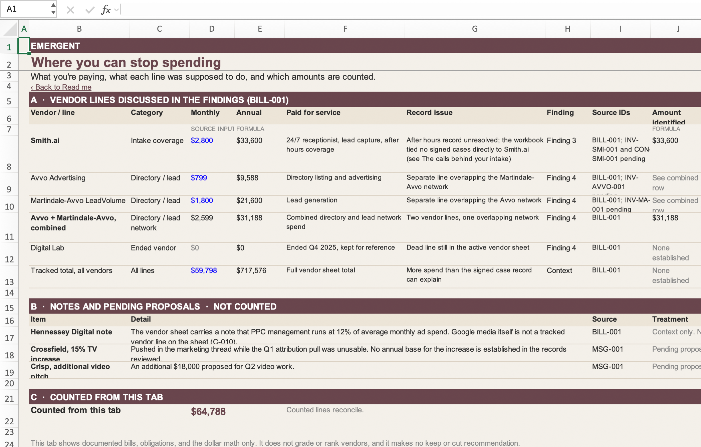
Task: Click 'Counted lines reconcile.' note
Action: point(325,410)
